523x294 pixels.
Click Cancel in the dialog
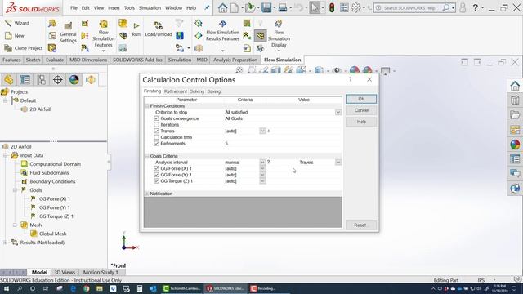(361, 110)
